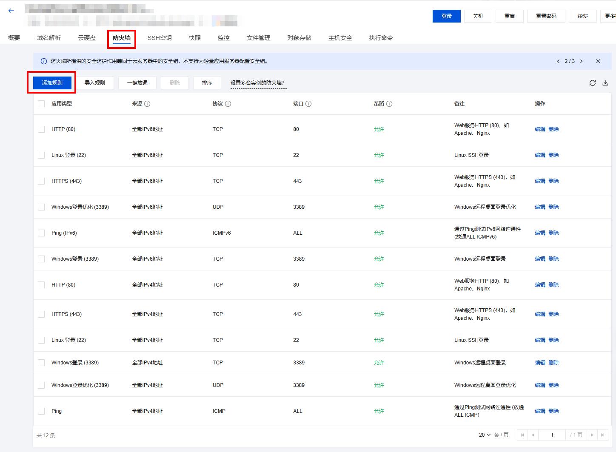This screenshot has width=616, height=452.
Task: Click the 一键放通 button
Action: (137, 83)
